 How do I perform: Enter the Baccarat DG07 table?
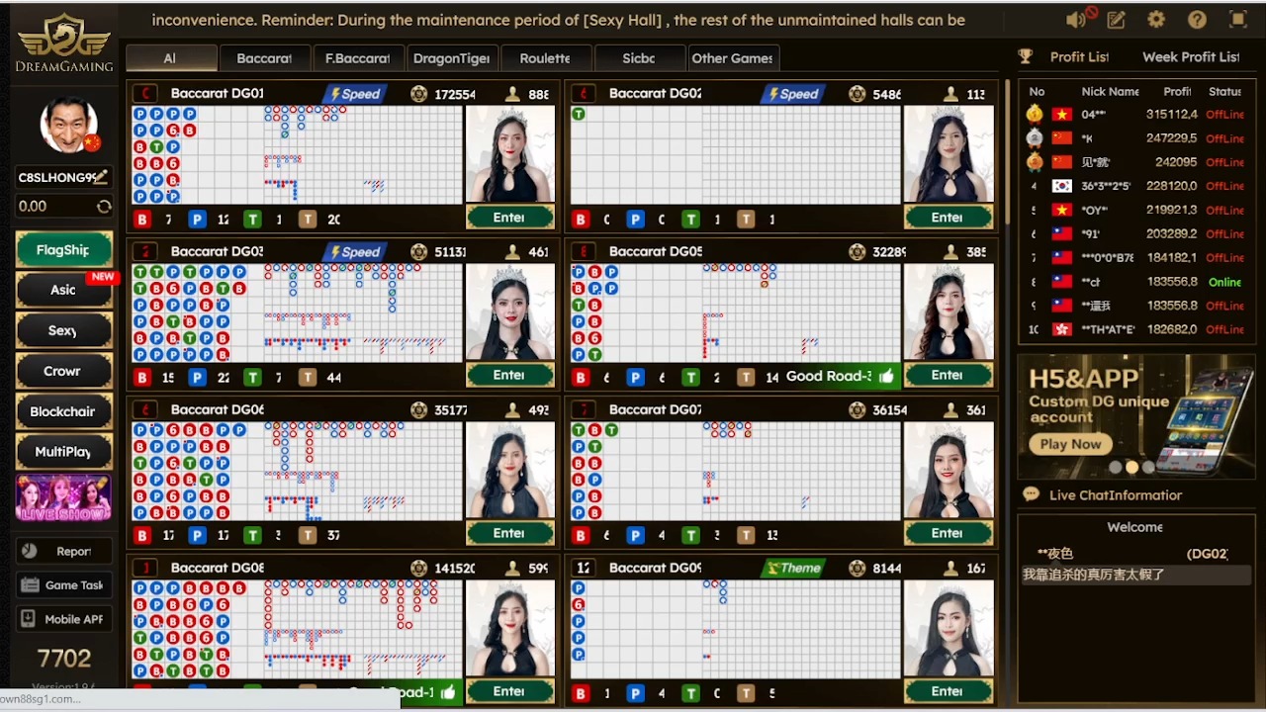coord(947,534)
